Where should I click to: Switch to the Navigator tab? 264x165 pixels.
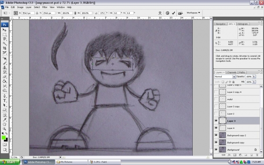coord(220,24)
